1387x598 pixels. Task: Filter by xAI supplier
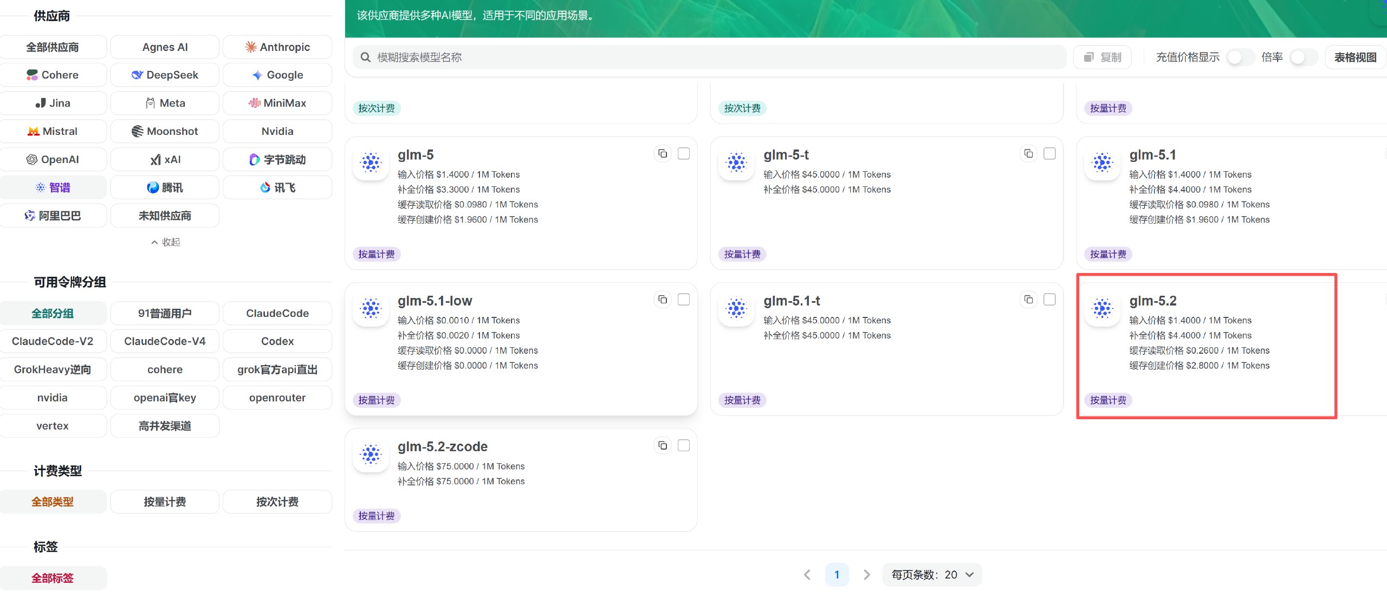pyautogui.click(x=165, y=159)
